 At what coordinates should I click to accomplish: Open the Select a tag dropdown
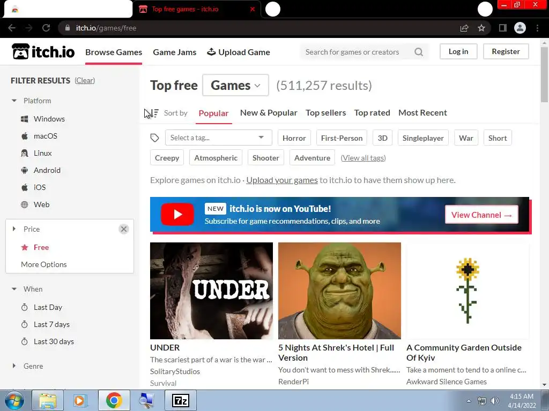tap(219, 138)
